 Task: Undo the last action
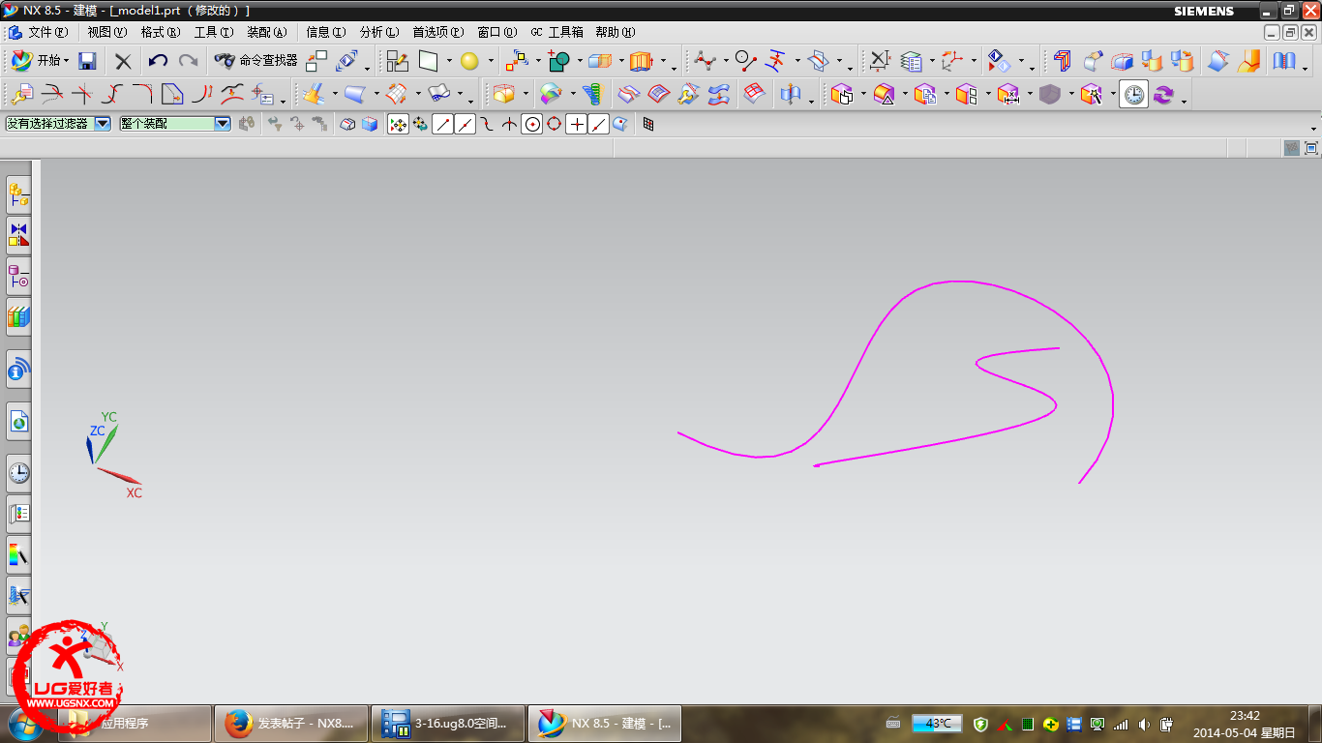coord(158,61)
